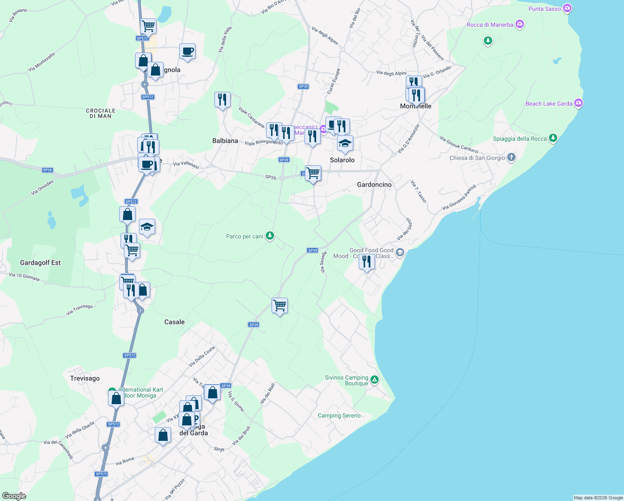Click the Spiaggia della Rocca beach icon
The height and width of the screenshot is (501, 624).
553,138
